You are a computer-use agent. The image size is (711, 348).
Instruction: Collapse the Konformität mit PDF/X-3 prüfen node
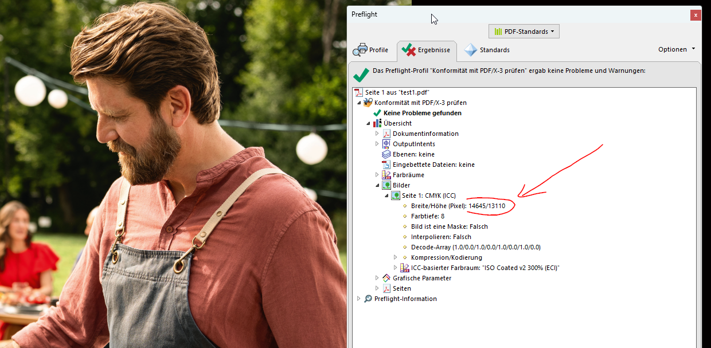pyautogui.click(x=360, y=103)
